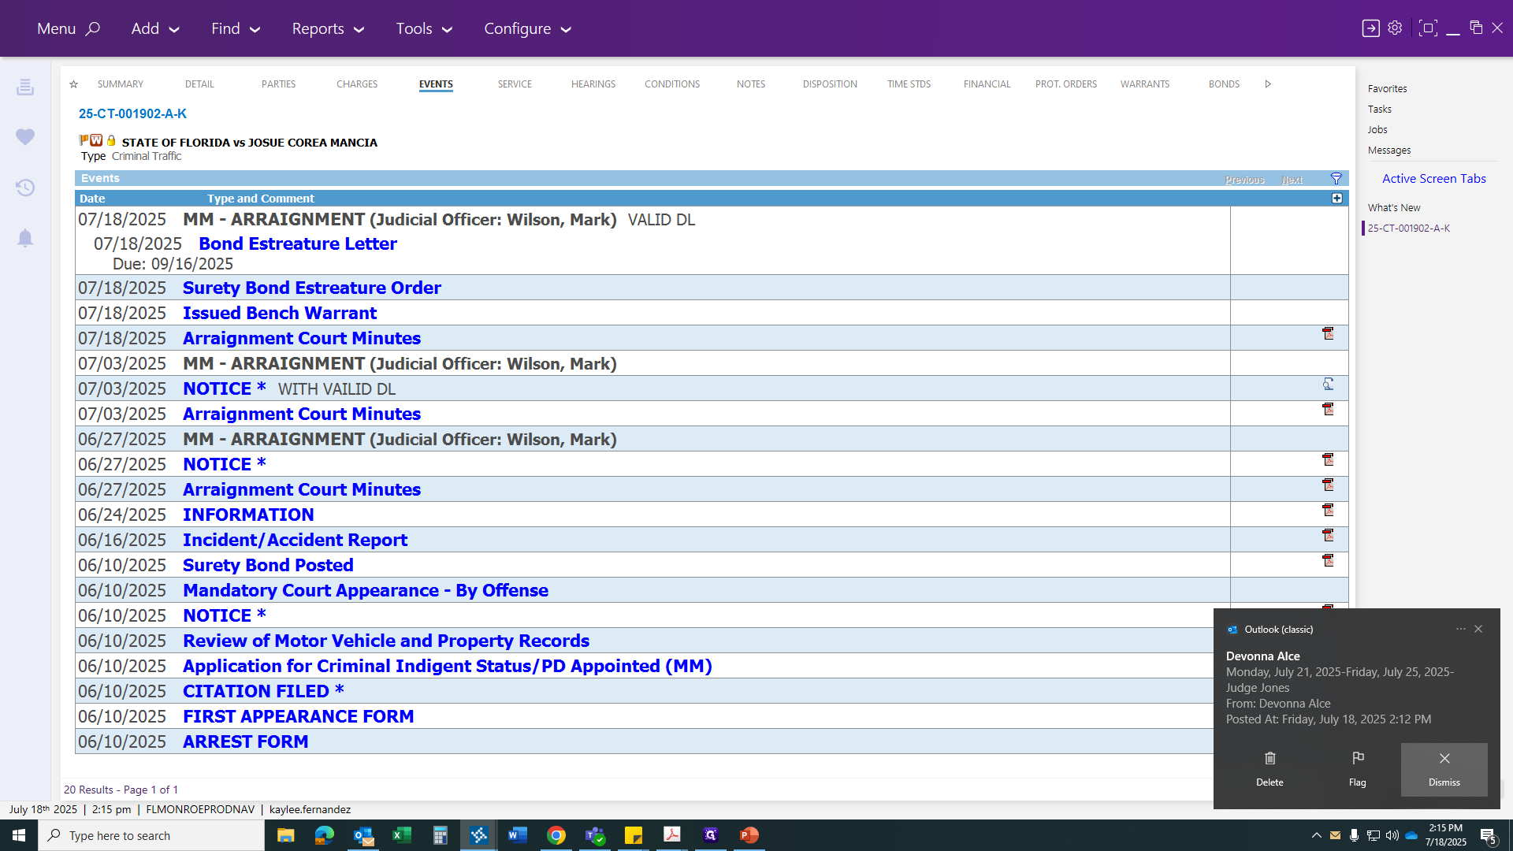Click the flag icon beside case title
1513x851 pixels.
click(84, 140)
